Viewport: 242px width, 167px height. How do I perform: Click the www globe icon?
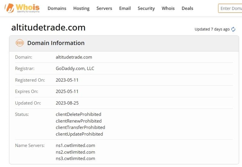click(x=20, y=43)
